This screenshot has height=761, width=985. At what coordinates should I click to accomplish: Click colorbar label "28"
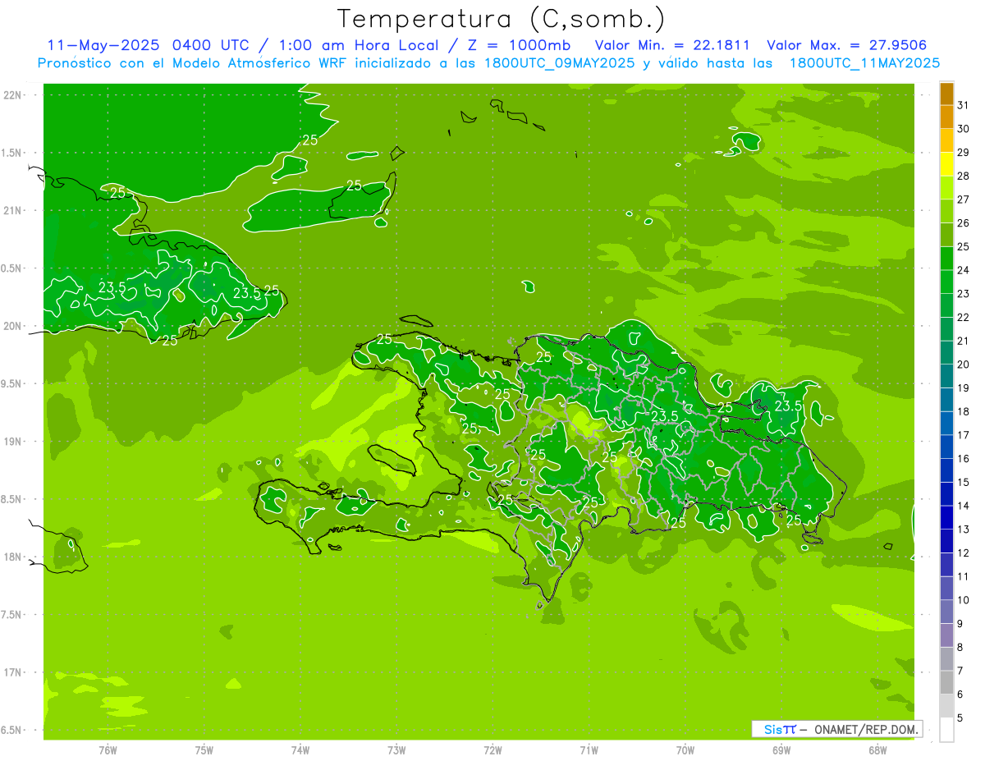coord(964,176)
